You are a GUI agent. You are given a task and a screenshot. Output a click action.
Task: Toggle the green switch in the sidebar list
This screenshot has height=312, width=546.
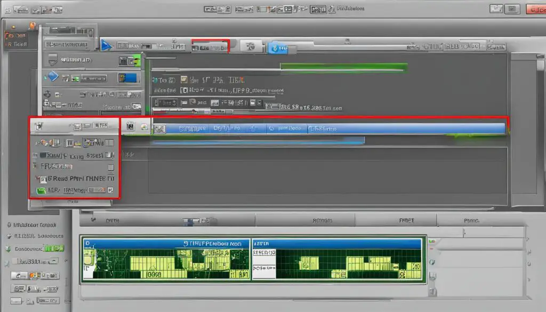pos(54,249)
